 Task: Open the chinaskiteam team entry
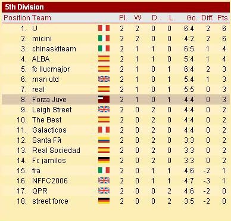[54, 49]
